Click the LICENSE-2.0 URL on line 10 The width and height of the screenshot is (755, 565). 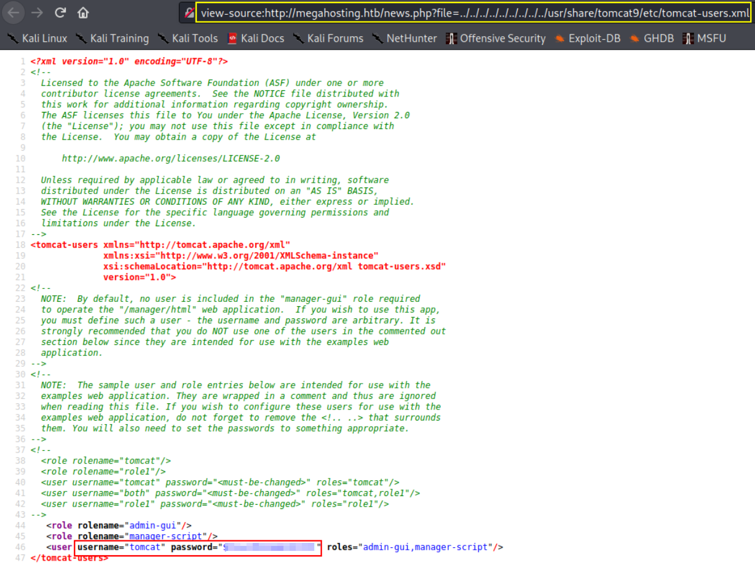point(171,159)
